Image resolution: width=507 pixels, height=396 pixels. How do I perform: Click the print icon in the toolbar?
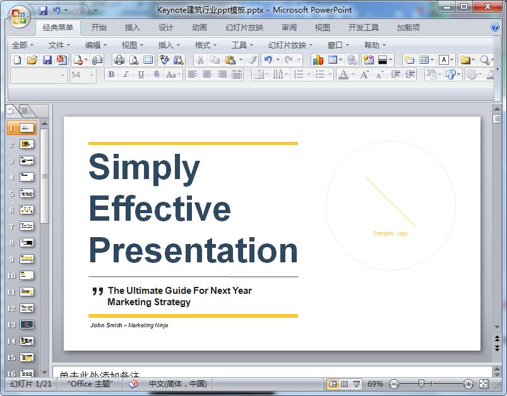click(119, 60)
